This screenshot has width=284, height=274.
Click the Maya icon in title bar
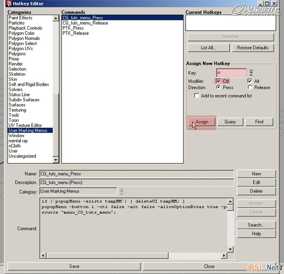[9, 3]
